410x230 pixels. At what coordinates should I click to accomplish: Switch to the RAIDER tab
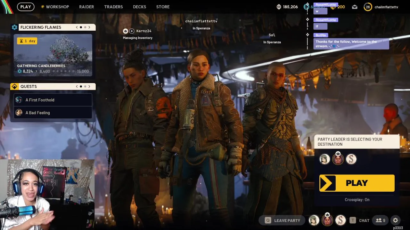click(86, 7)
